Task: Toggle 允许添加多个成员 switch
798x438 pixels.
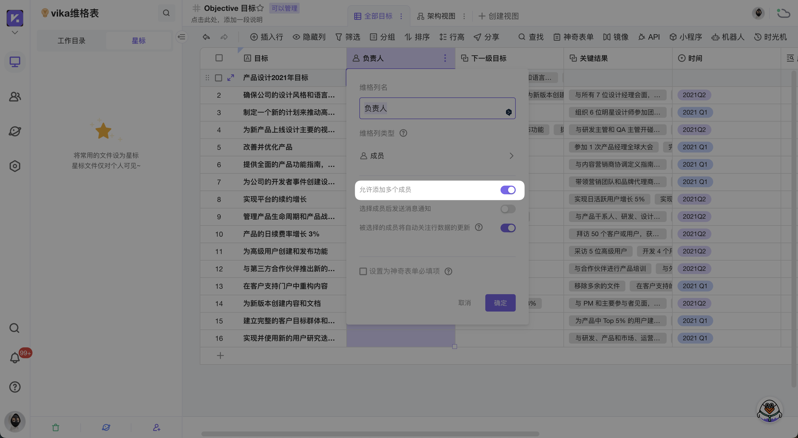Action: click(x=508, y=190)
